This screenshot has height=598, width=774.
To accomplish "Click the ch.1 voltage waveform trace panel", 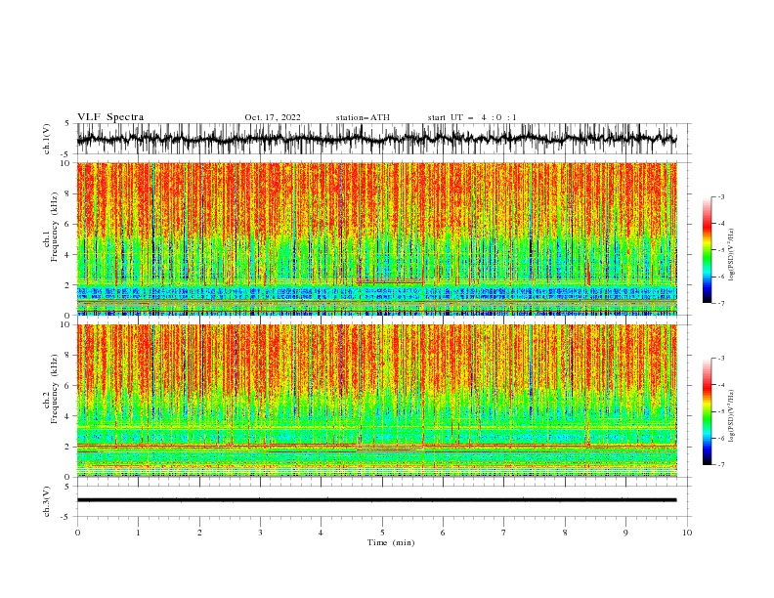I will point(384,139).
